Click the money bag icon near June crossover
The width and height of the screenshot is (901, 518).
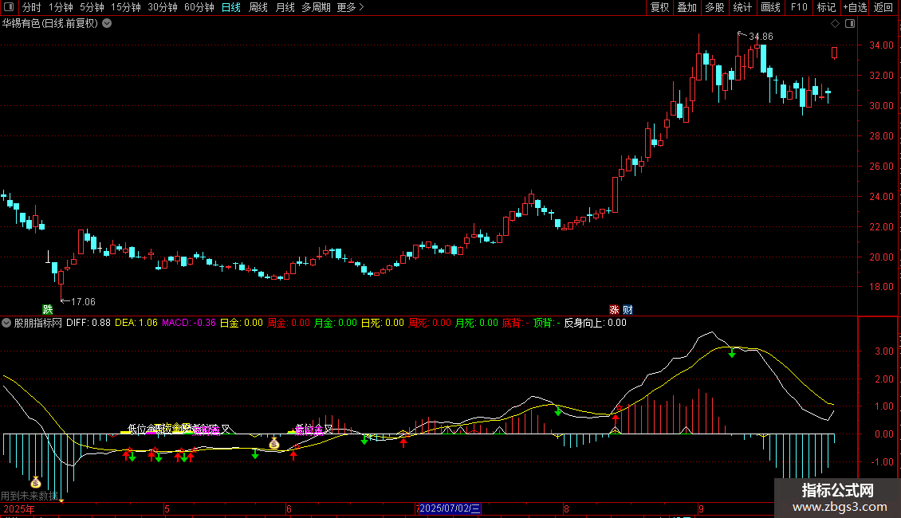tap(274, 443)
